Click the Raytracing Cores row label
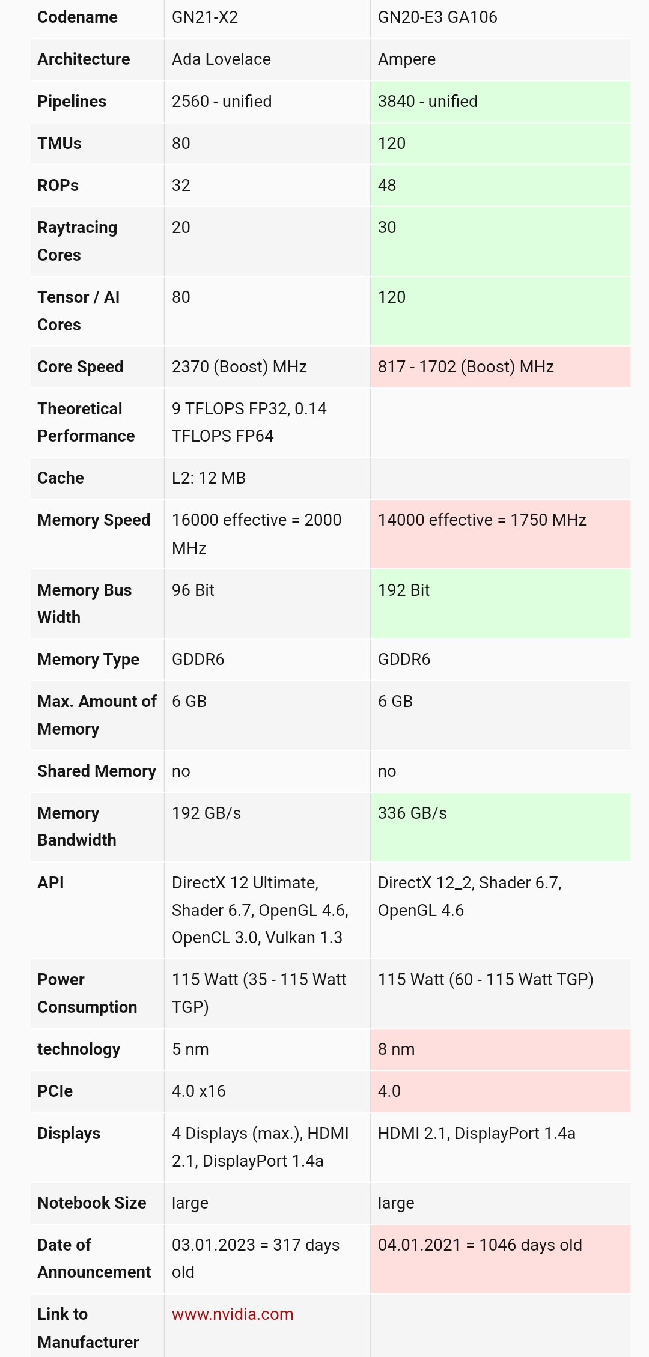 coord(78,241)
